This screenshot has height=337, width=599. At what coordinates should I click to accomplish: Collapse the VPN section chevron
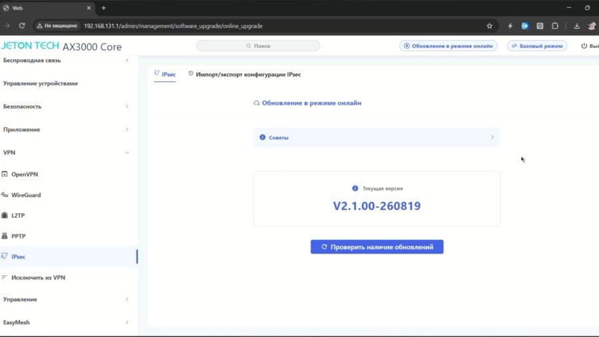pos(127,153)
